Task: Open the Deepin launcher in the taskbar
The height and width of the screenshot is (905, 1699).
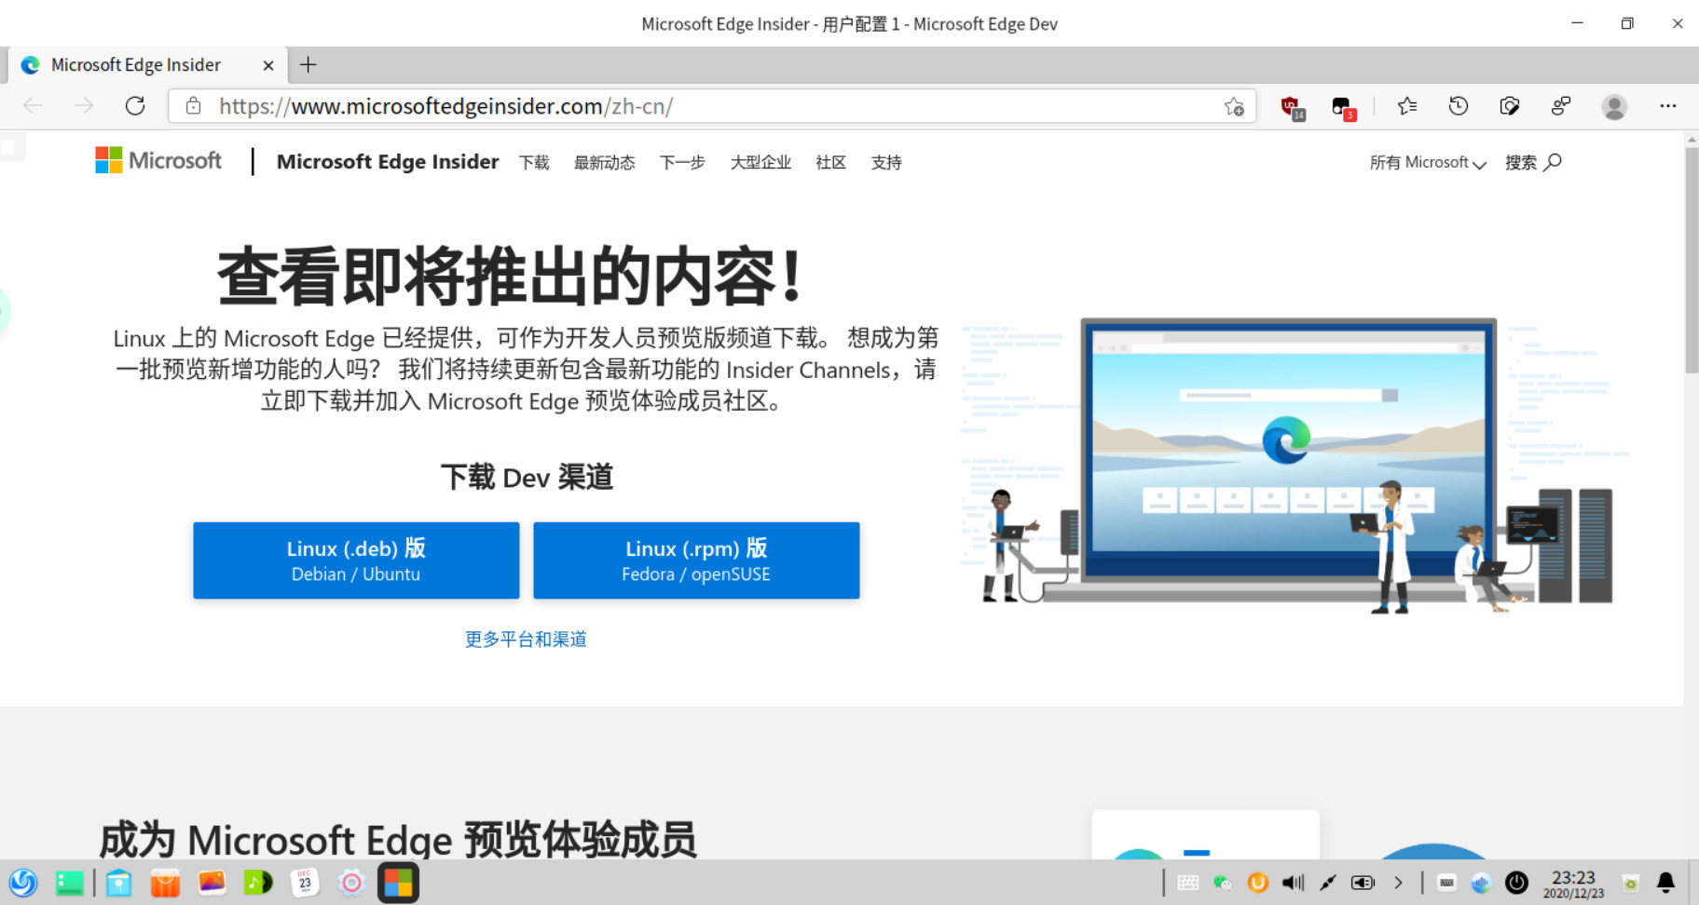Action: (x=23, y=883)
